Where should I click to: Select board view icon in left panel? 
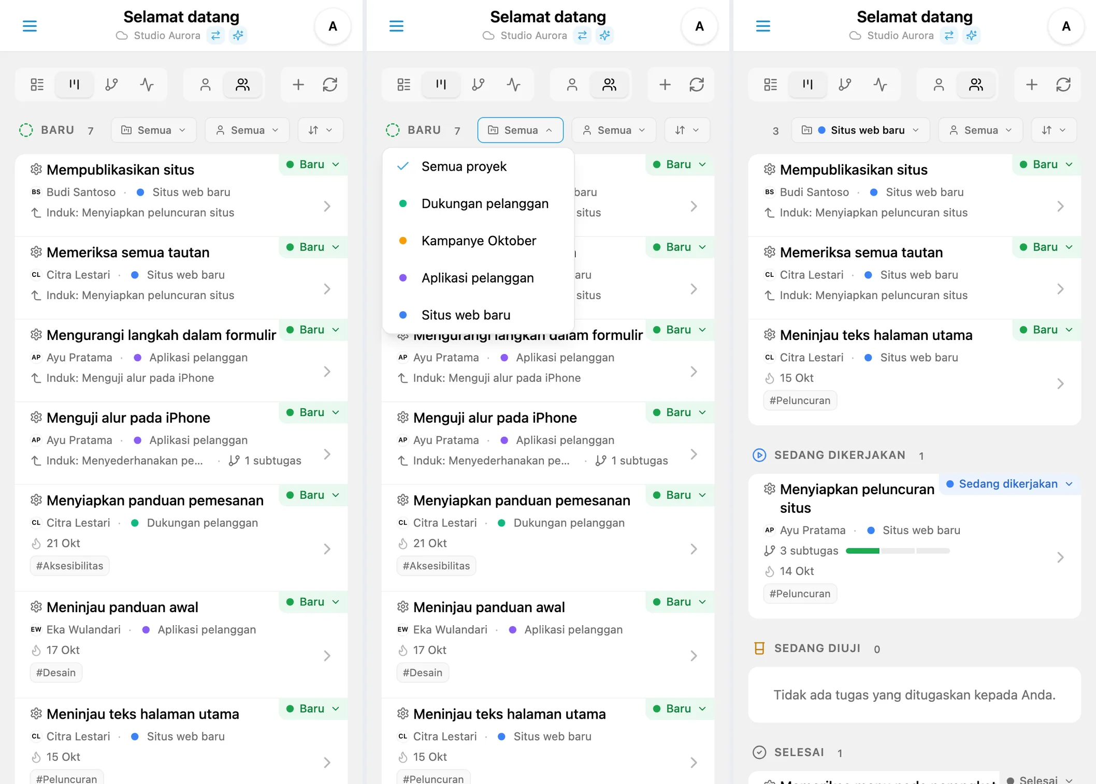pos(75,84)
